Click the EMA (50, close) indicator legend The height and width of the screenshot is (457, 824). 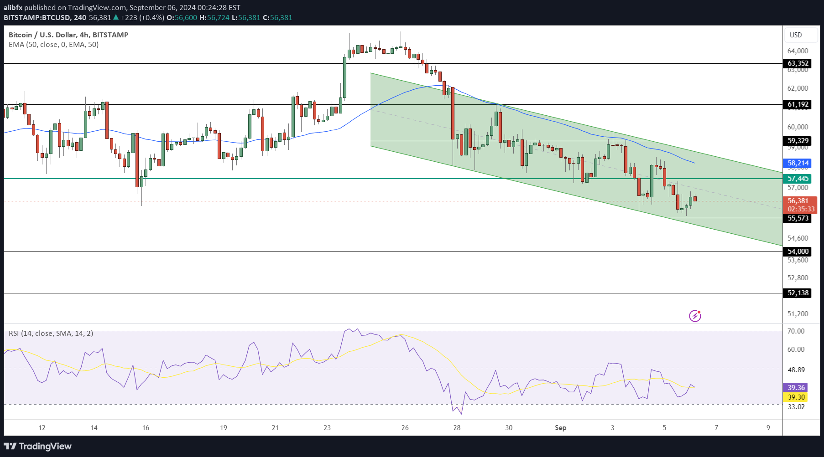[53, 44]
